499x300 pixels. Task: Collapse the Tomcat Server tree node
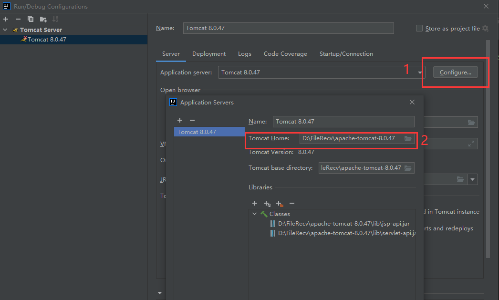pyautogui.click(x=5, y=30)
